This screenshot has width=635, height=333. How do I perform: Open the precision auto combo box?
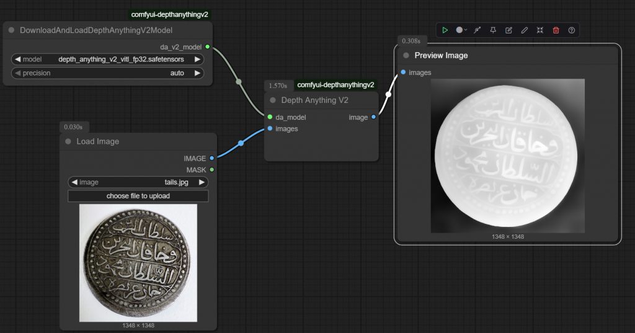pos(107,73)
